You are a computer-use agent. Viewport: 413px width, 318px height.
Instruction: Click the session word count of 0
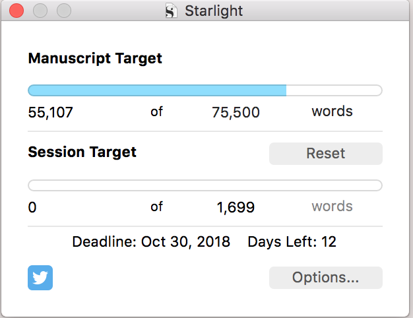(32, 208)
